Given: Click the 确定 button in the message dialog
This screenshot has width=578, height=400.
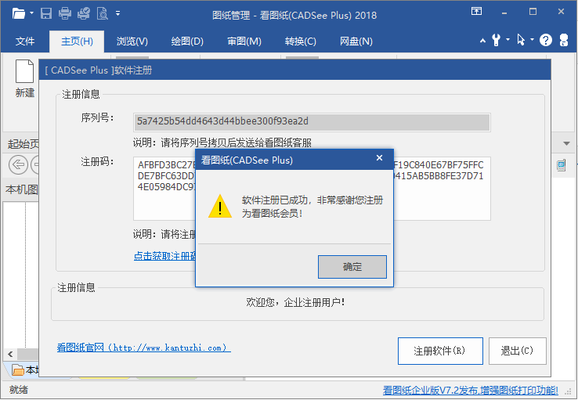Looking at the screenshot, I should [352, 267].
